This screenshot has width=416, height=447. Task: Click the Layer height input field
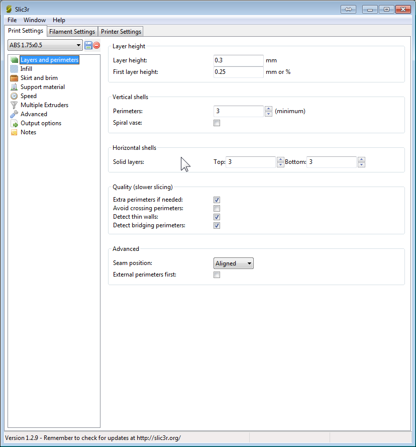click(239, 60)
